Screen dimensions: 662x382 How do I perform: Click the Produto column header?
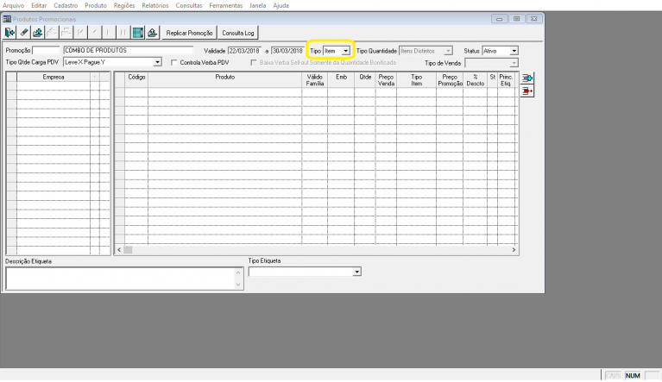coord(225,80)
